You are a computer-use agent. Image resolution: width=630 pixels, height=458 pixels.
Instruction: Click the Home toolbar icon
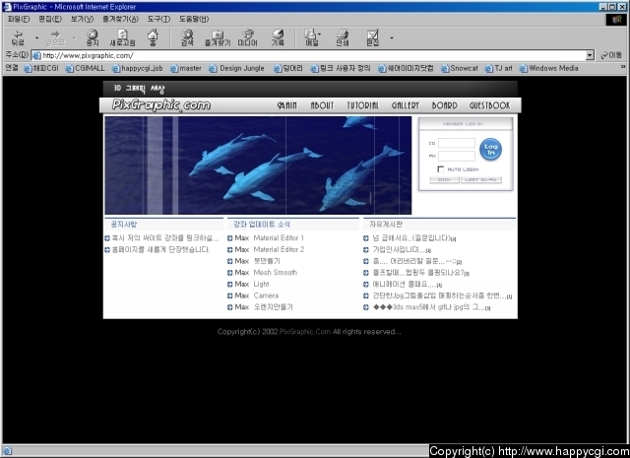(x=153, y=37)
